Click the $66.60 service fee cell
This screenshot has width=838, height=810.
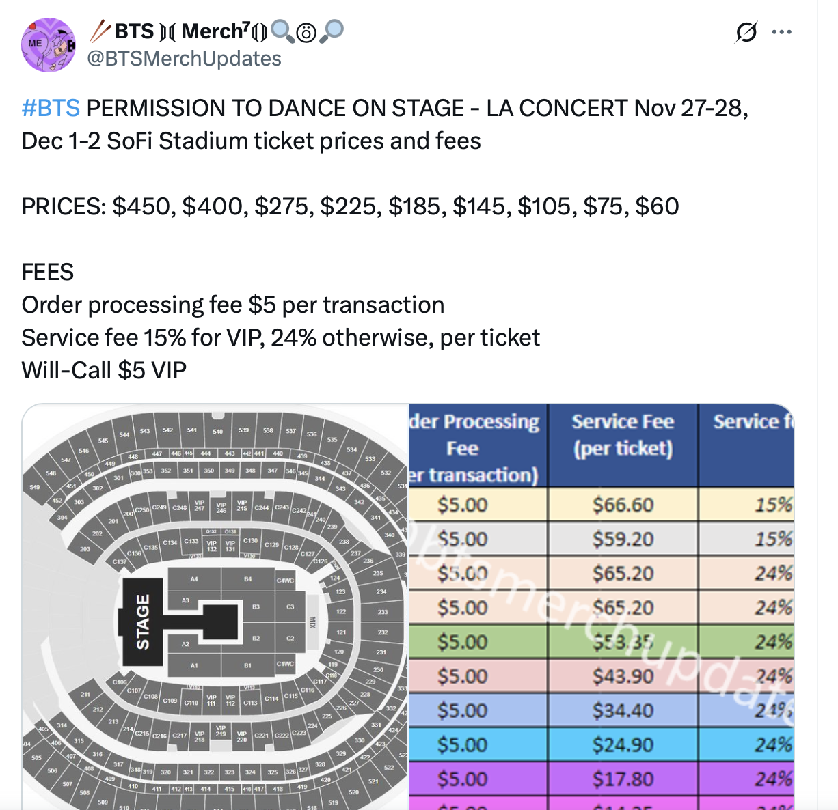[x=623, y=505]
